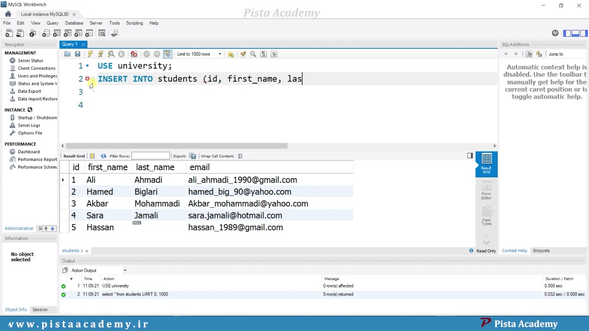Create a new schema icon
Viewport: 589px width, 331px height.
click(46, 33)
